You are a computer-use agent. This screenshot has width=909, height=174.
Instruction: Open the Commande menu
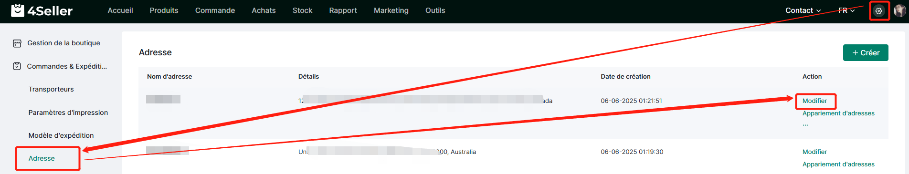tap(215, 10)
